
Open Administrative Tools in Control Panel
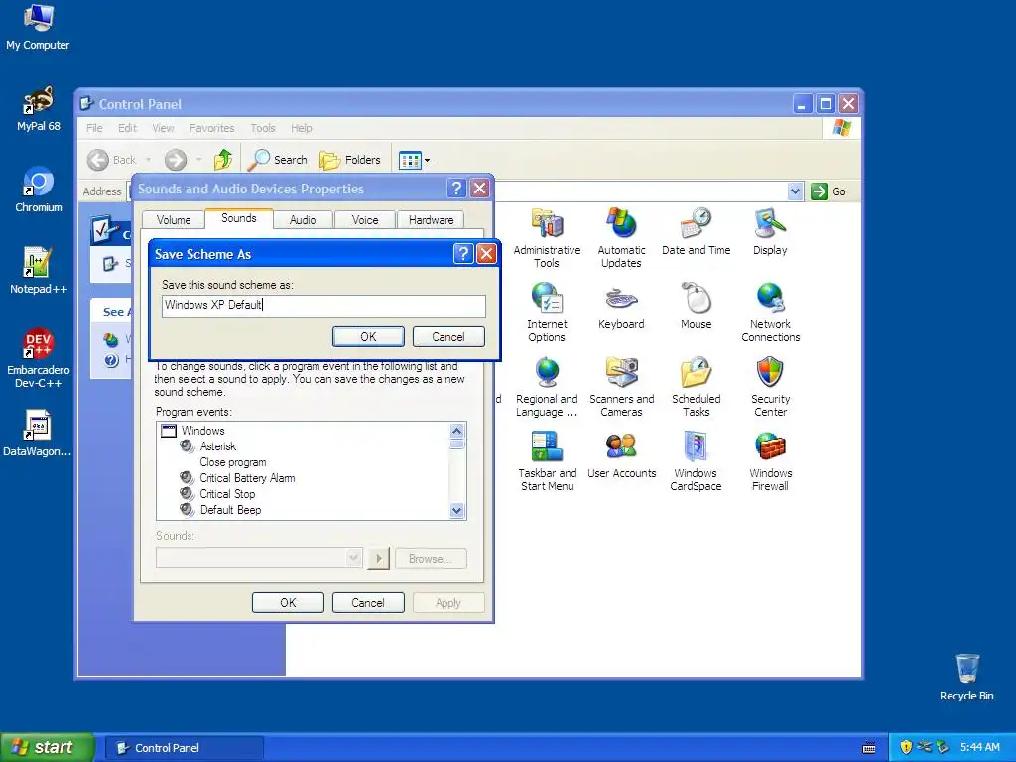coord(547,237)
